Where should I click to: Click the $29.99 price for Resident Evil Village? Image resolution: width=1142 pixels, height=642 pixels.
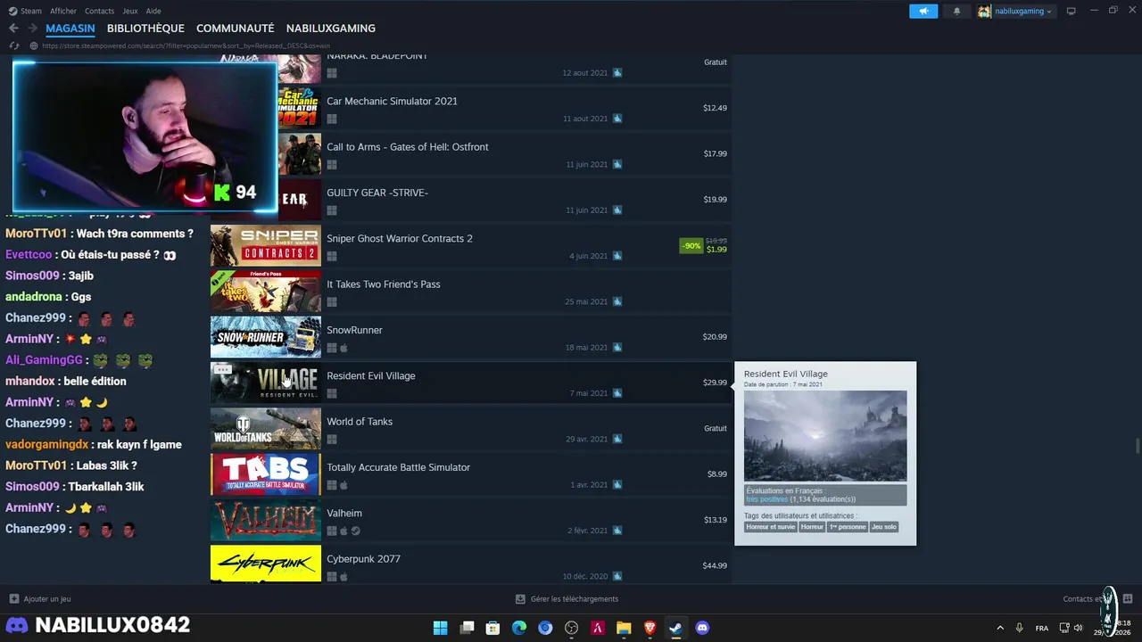point(715,383)
